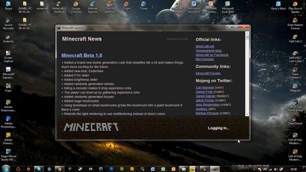Click the taskbar clock
The width and height of the screenshot is (306, 172).
pos(294,169)
